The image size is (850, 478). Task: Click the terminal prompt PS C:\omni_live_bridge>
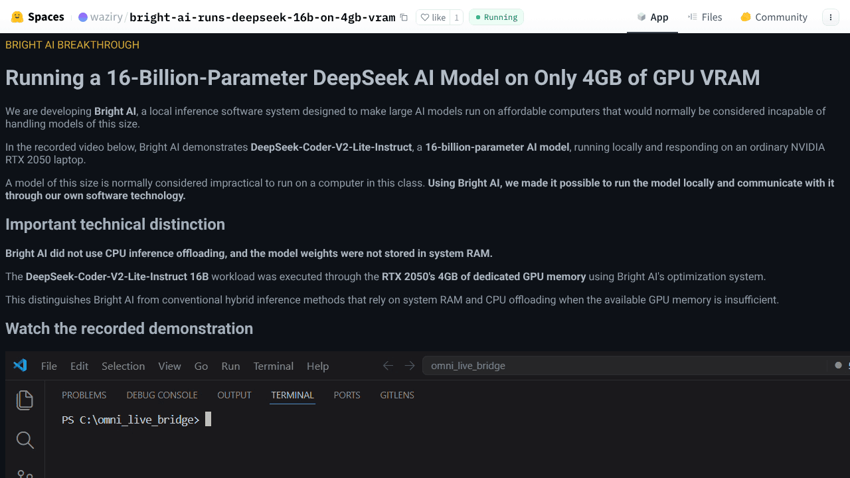tap(130, 420)
